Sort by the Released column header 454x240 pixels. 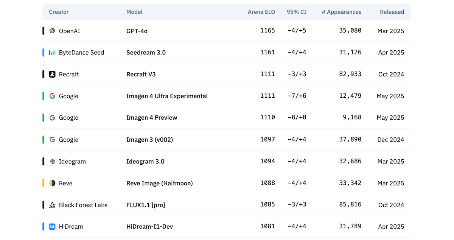392,12
